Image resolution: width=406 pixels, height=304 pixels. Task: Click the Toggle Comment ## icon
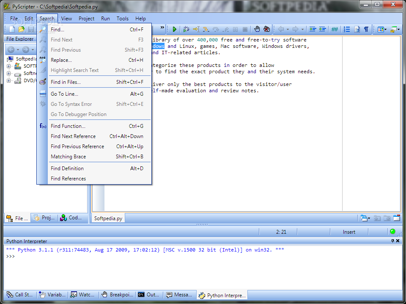tap(335, 29)
